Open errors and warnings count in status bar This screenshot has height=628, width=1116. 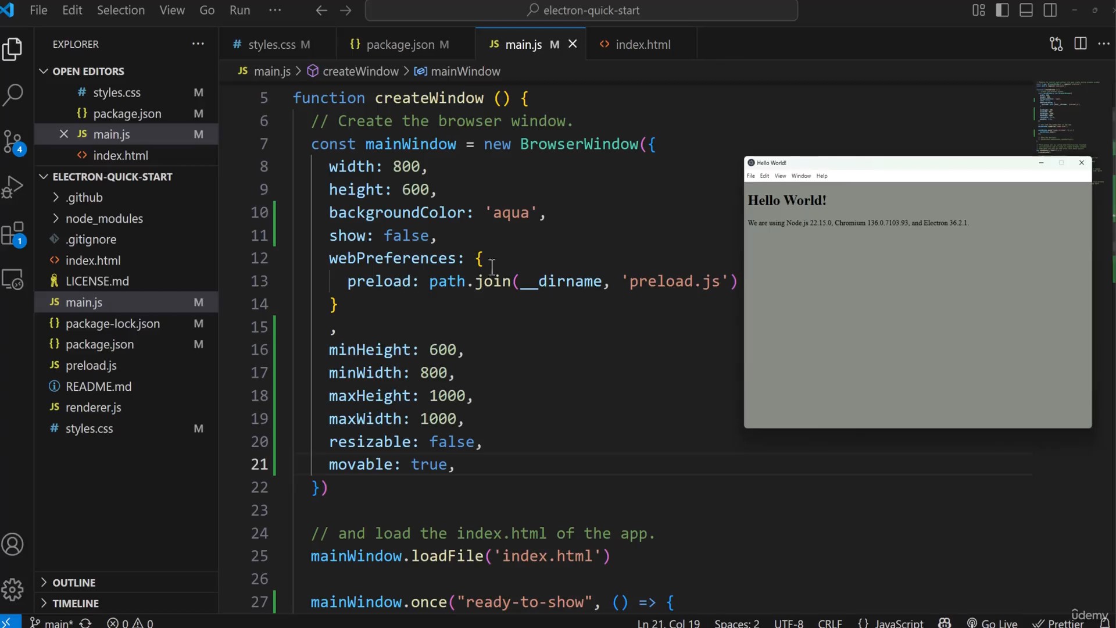click(130, 623)
